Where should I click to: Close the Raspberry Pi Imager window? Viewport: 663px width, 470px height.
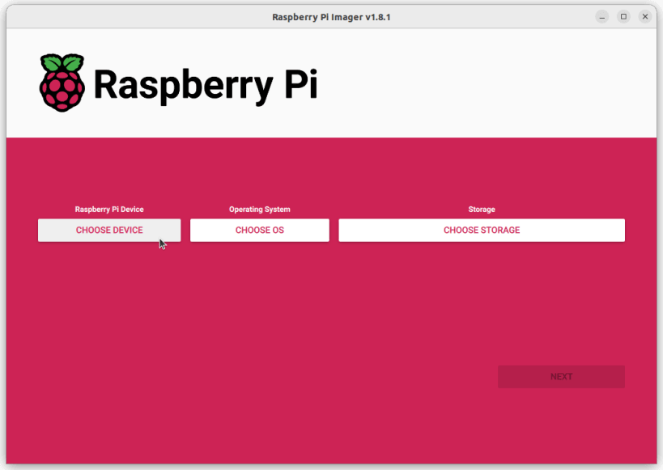pyautogui.click(x=645, y=17)
